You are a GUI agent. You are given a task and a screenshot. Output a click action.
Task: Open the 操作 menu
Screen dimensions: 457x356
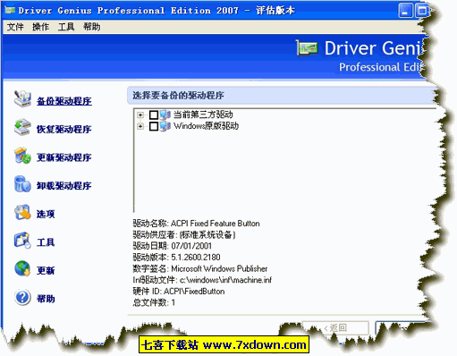(40, 27)
